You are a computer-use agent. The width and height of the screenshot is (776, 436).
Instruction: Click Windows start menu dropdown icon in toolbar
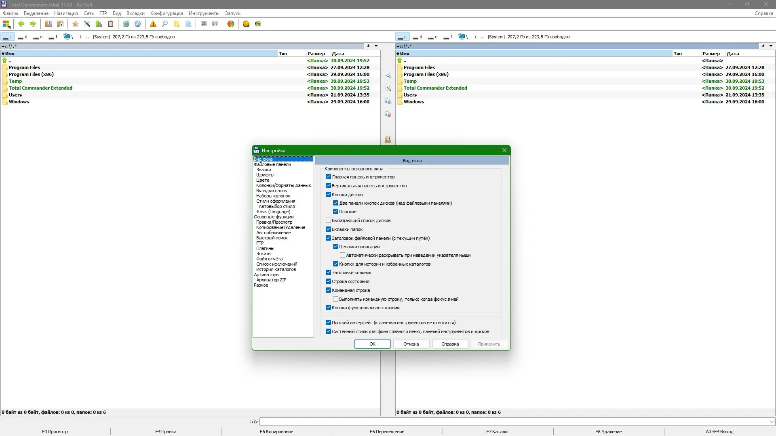[6, 24]
